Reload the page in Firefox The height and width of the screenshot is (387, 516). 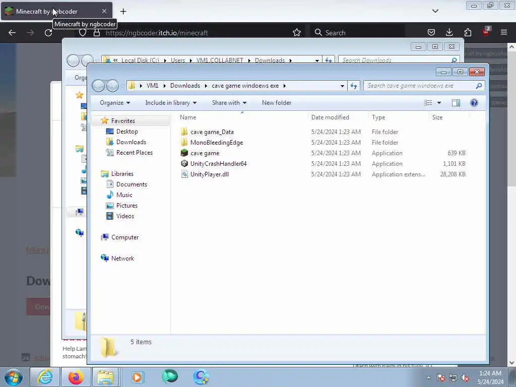[x=48, y=33]
